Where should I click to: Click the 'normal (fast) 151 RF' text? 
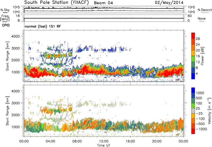click(x=43, y=26)
